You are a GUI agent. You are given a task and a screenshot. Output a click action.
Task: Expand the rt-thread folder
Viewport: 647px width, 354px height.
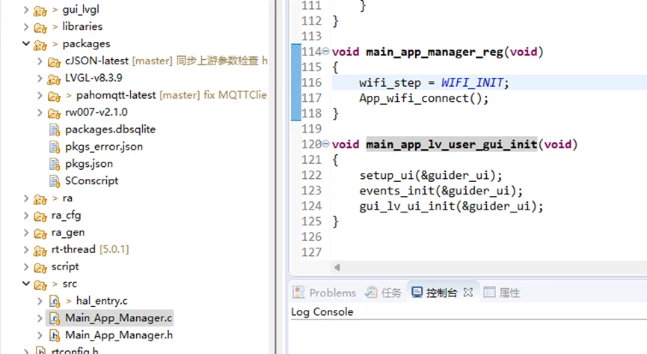tap(26, 250)
